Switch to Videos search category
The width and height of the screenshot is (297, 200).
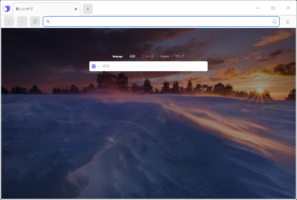pyautogui.click(x=164, y=56)
